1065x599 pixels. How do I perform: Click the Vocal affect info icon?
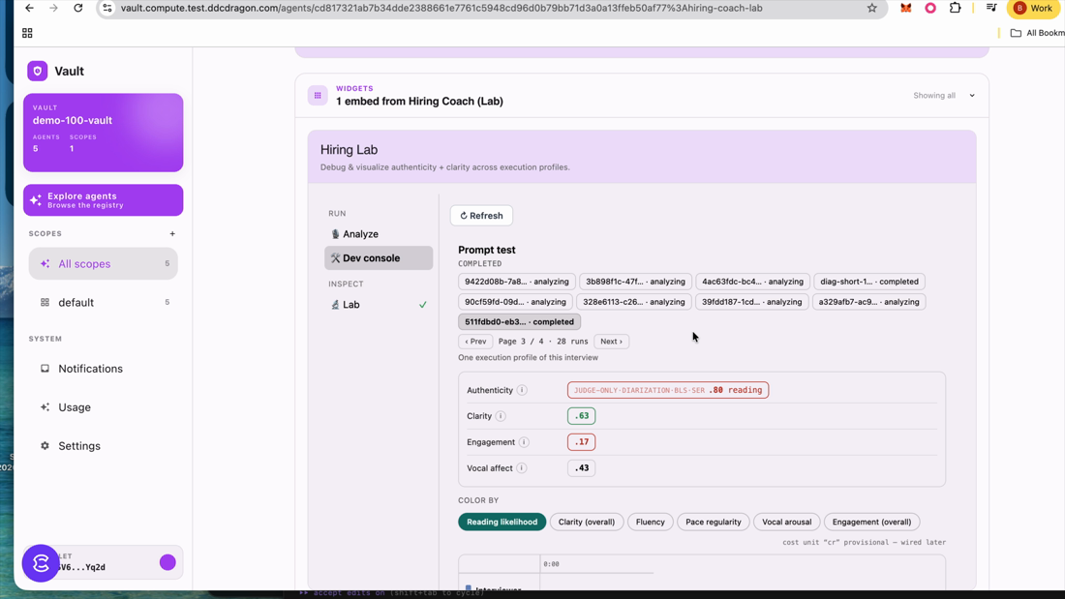[x=522, y=468]
